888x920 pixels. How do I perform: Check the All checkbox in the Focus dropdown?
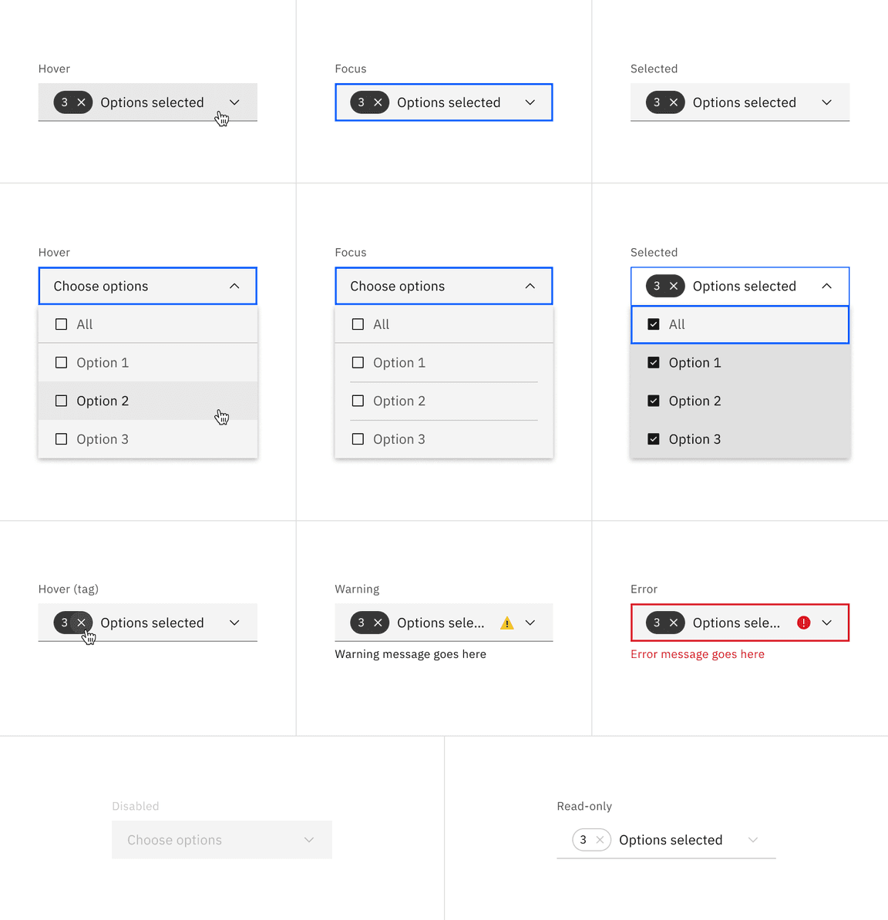[358, 324]
